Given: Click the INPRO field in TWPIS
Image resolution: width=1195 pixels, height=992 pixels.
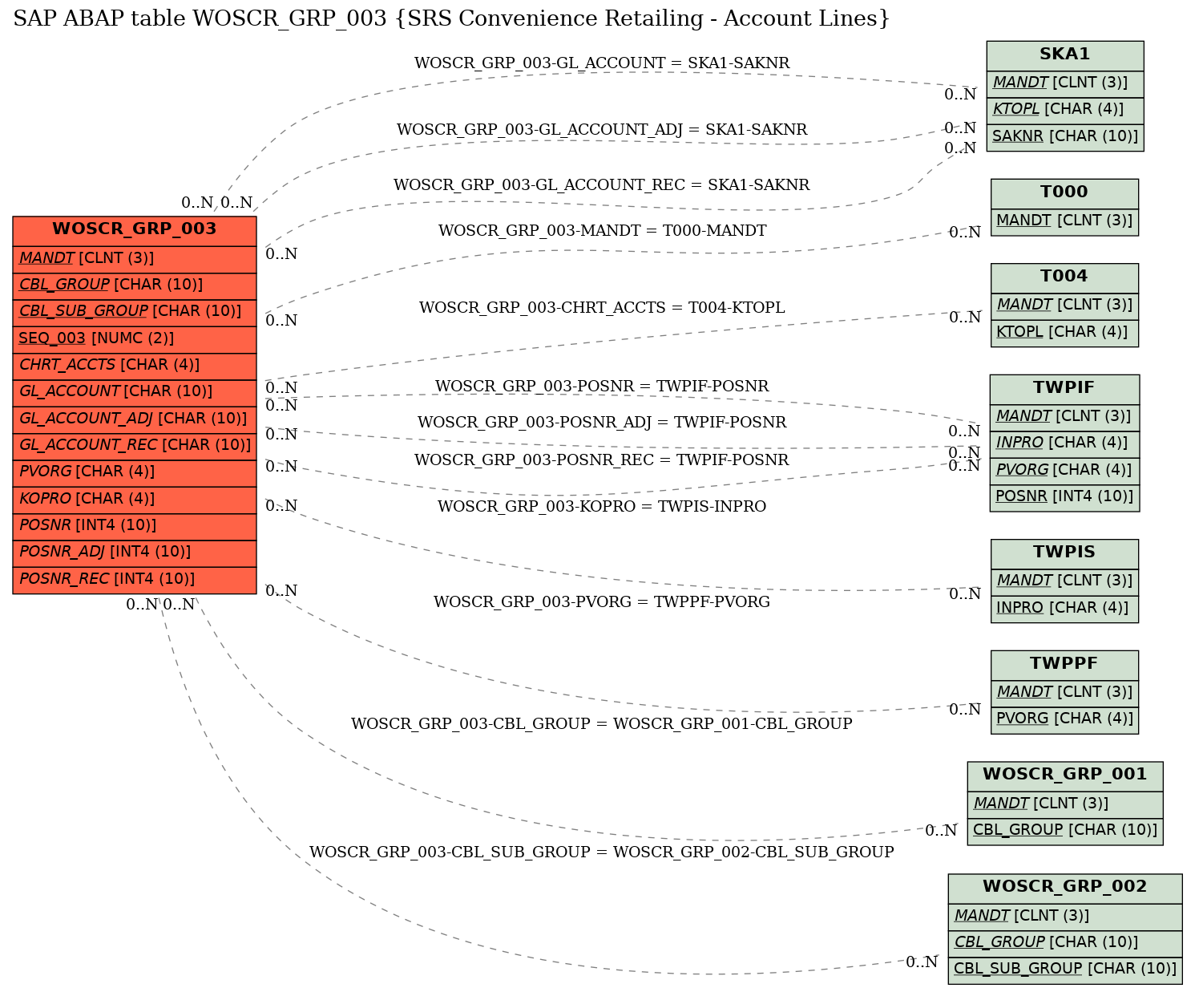Looking at the screenshot, I should pyautogui.click(x=1064, y=609).
